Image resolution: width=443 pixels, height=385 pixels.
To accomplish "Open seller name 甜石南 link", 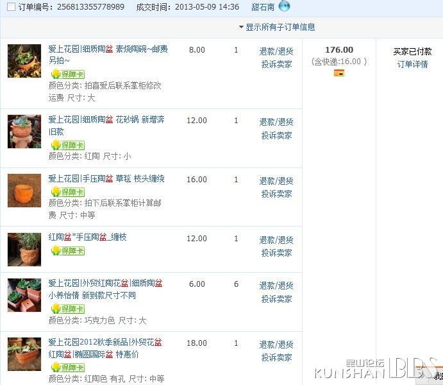I will pyautogui.click(x=263, y=7).
